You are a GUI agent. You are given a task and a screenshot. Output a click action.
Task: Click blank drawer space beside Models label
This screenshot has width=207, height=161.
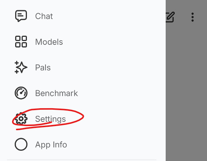pos(113,42)
